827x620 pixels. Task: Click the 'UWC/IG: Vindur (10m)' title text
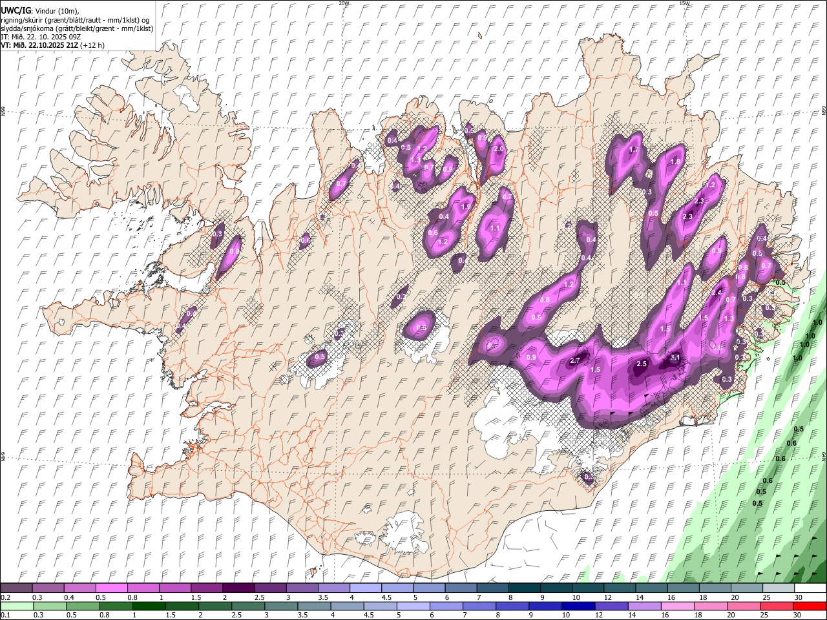pyautogui.click(x=39, y=10)
